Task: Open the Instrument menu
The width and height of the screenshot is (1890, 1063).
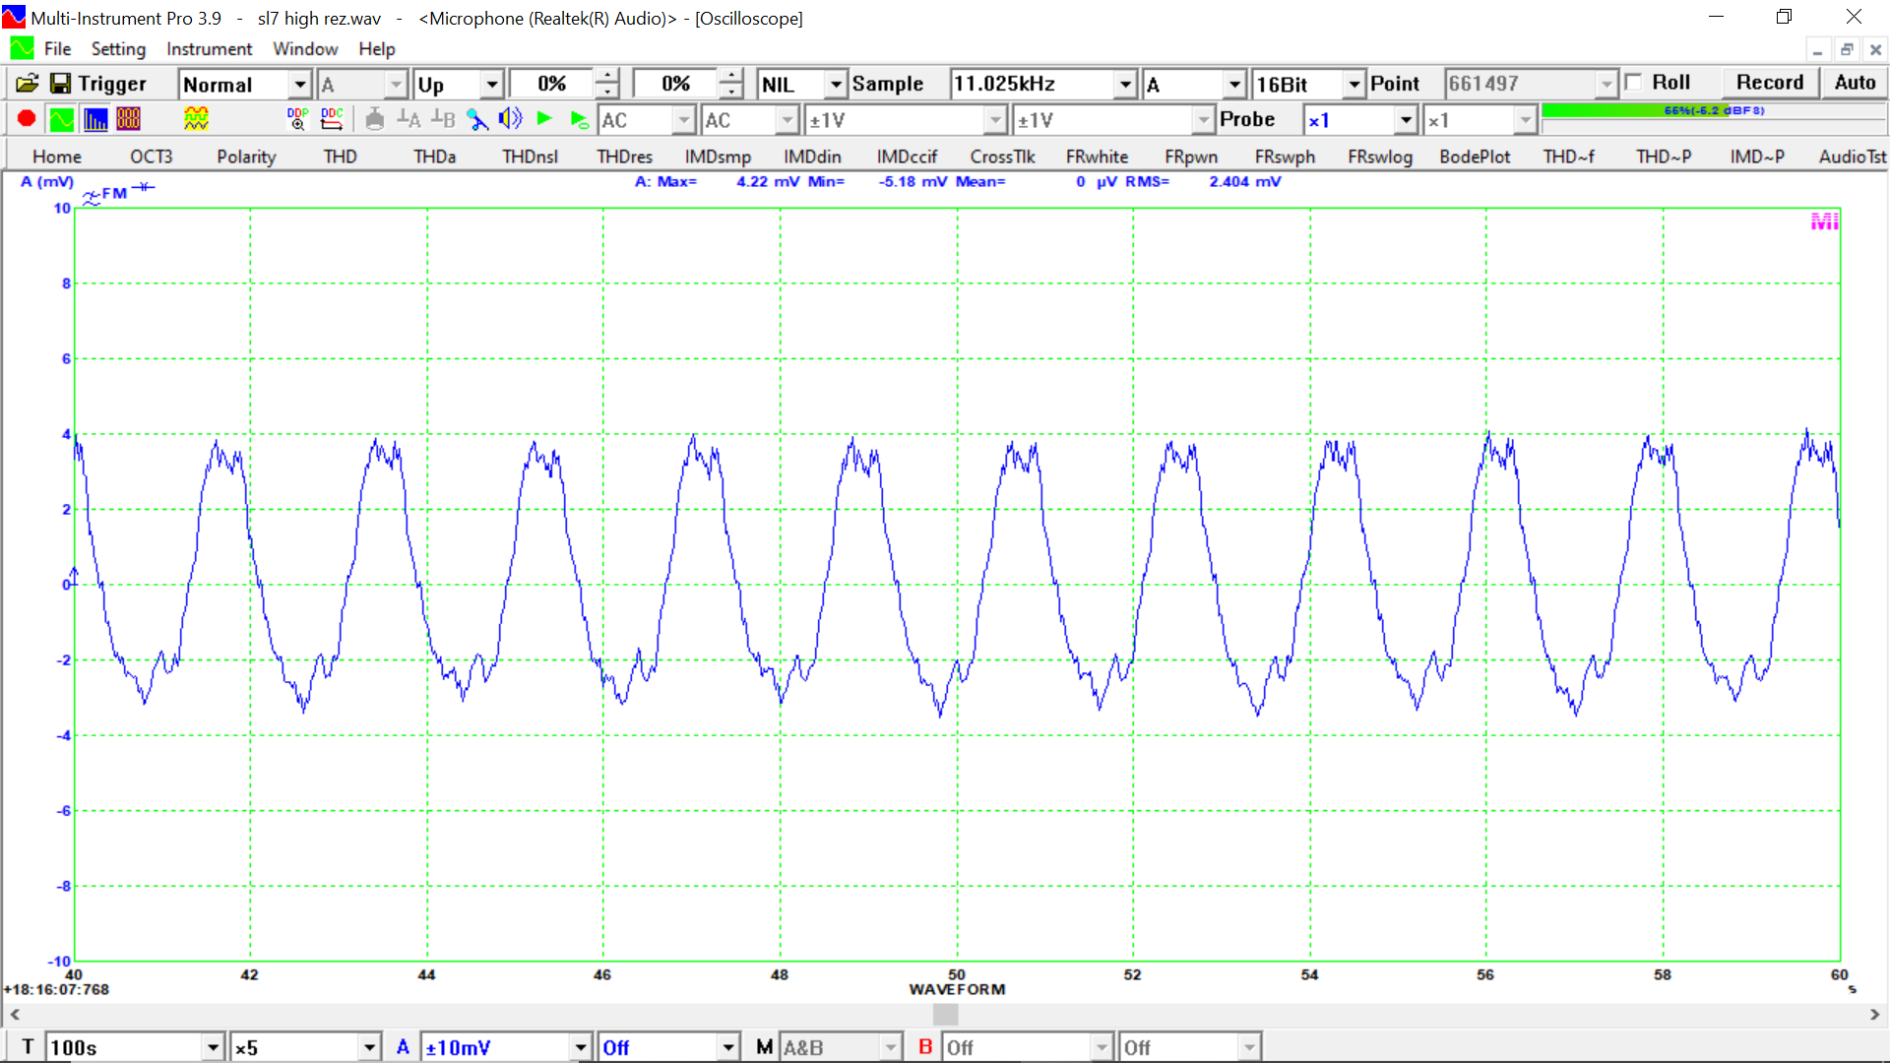Action: pyautogui.click(x=209, y=48)
